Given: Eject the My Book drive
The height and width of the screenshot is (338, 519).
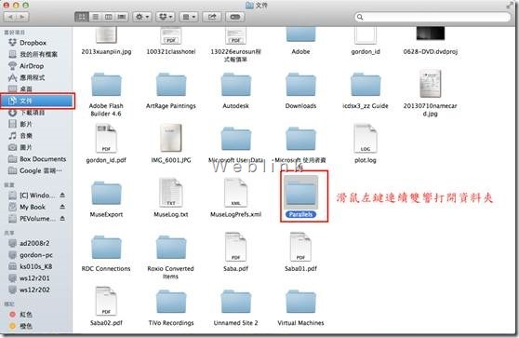Looking at the screenshot, I should click(x=62, y=207).
